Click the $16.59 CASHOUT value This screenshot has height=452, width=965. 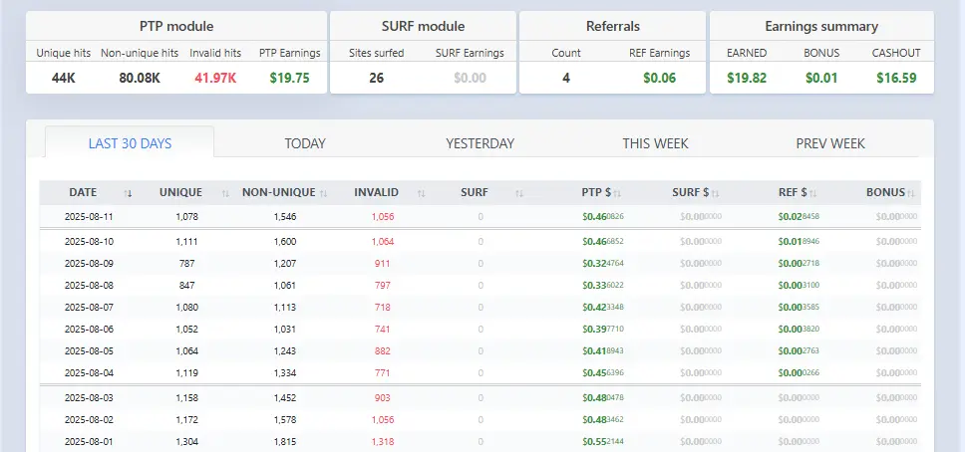896,78
